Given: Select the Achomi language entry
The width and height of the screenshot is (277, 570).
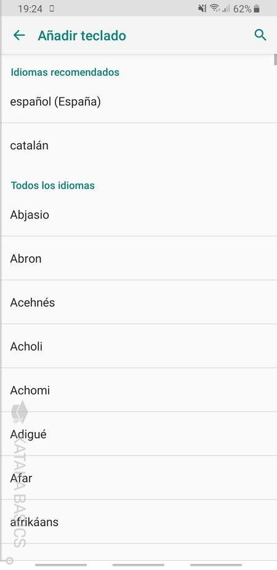Looking at the screenshot, I should [x=138, y=390].
